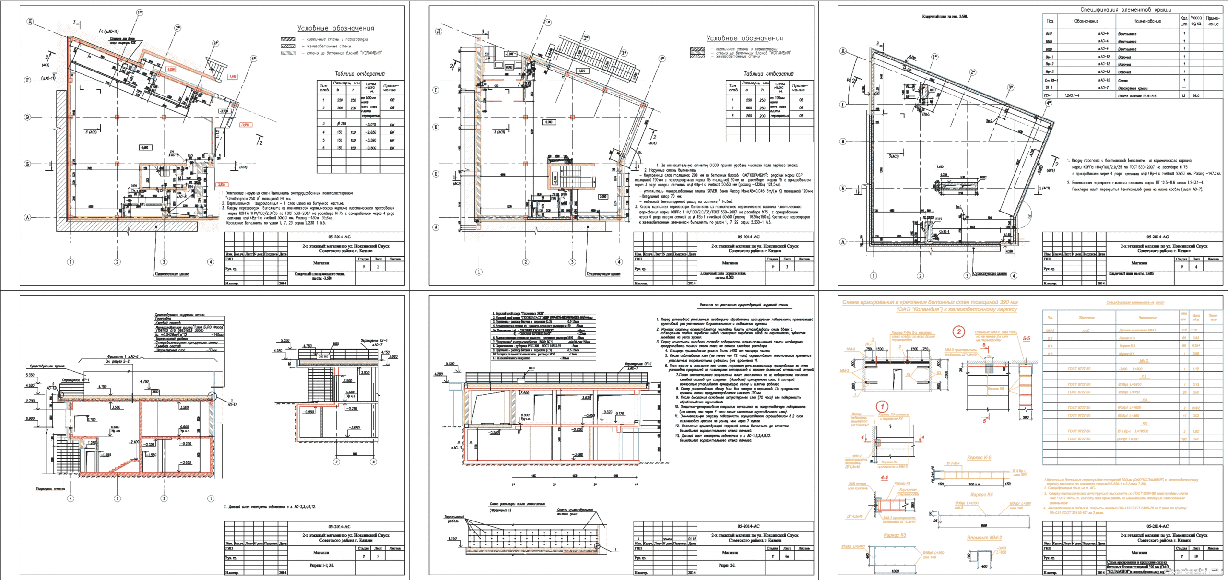This screenshot has height=580, width=1228.
Task: Click 'Ограждение ОГ-1' label on section 2-2 sheet
Action: coord(638,364)
